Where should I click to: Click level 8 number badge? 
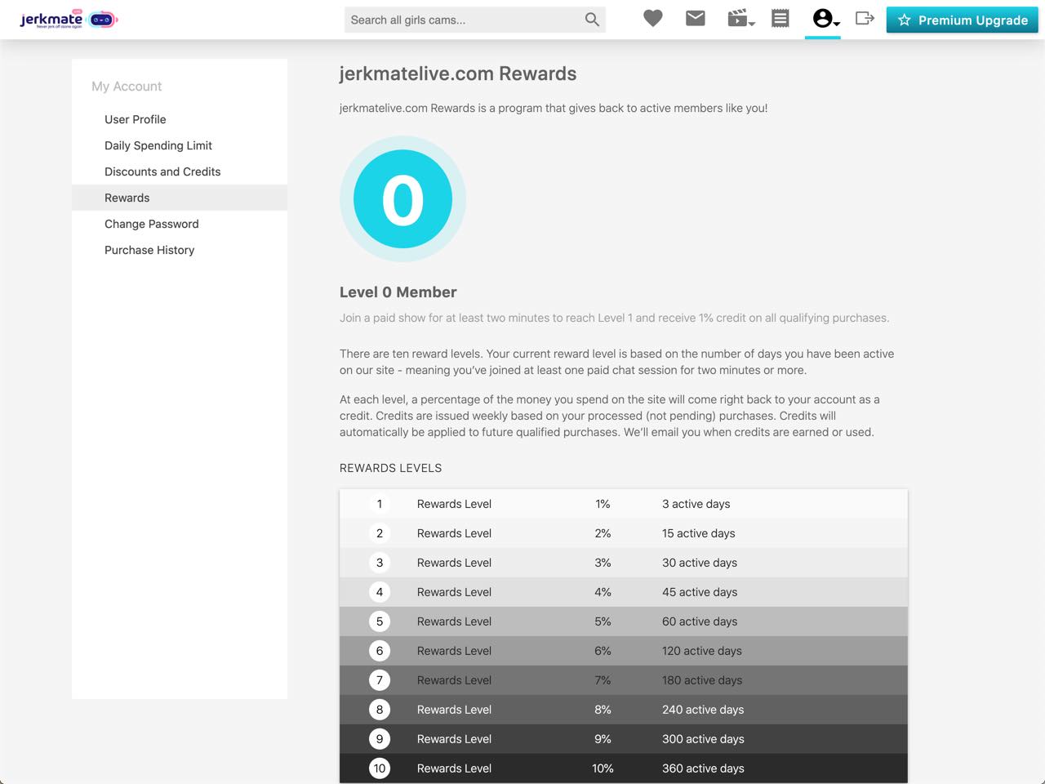(x=380, y=710)
